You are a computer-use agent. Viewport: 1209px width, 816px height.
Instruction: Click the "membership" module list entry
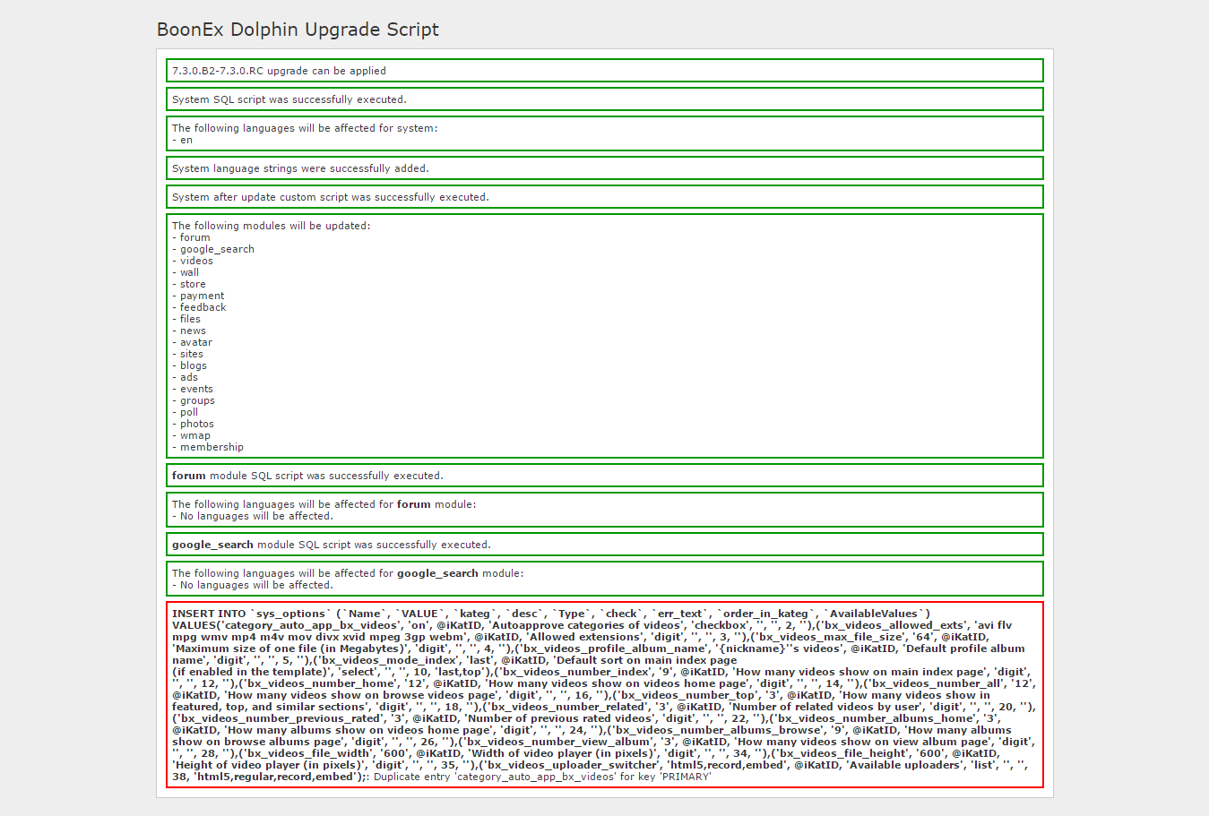(x=212, y=448)
